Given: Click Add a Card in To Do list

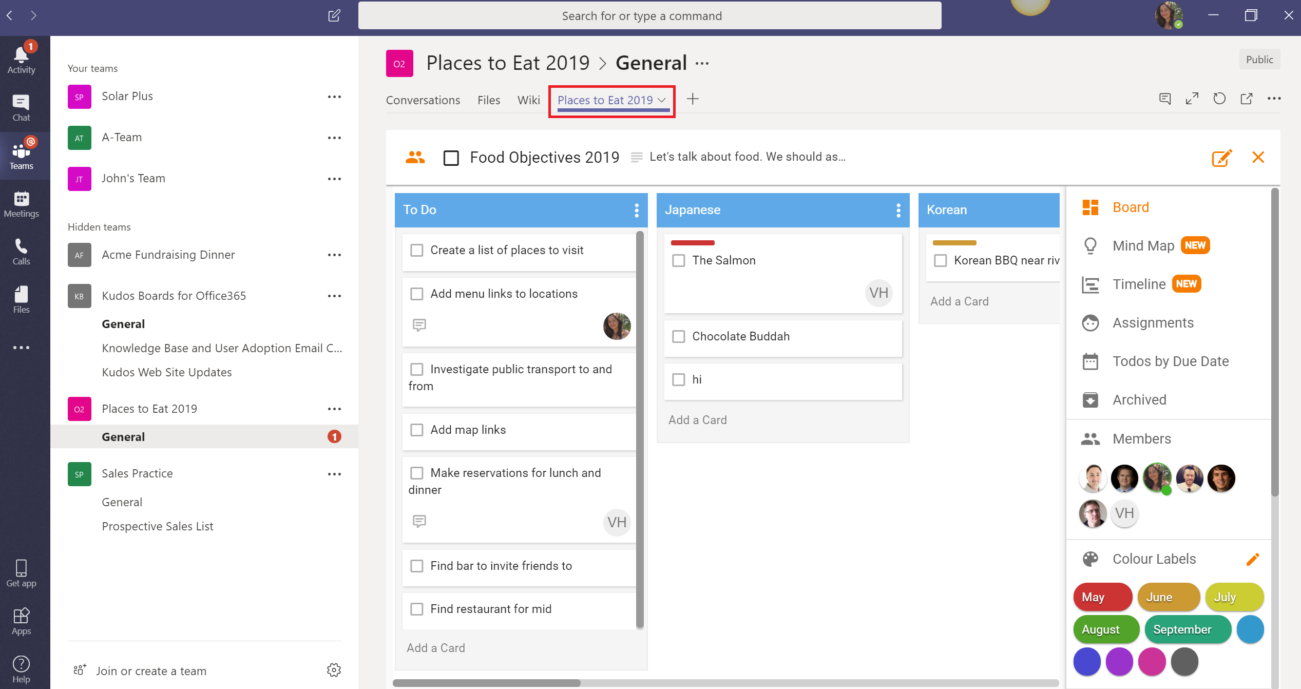Looking at the screenshot, I should pyautogui.click(x=436, y=648).
